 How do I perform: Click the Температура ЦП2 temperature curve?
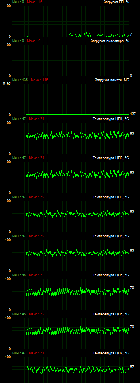[77, 174]
